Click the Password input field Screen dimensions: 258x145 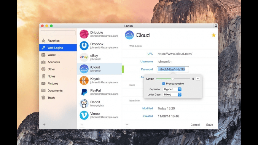click(x=173, y=69)
